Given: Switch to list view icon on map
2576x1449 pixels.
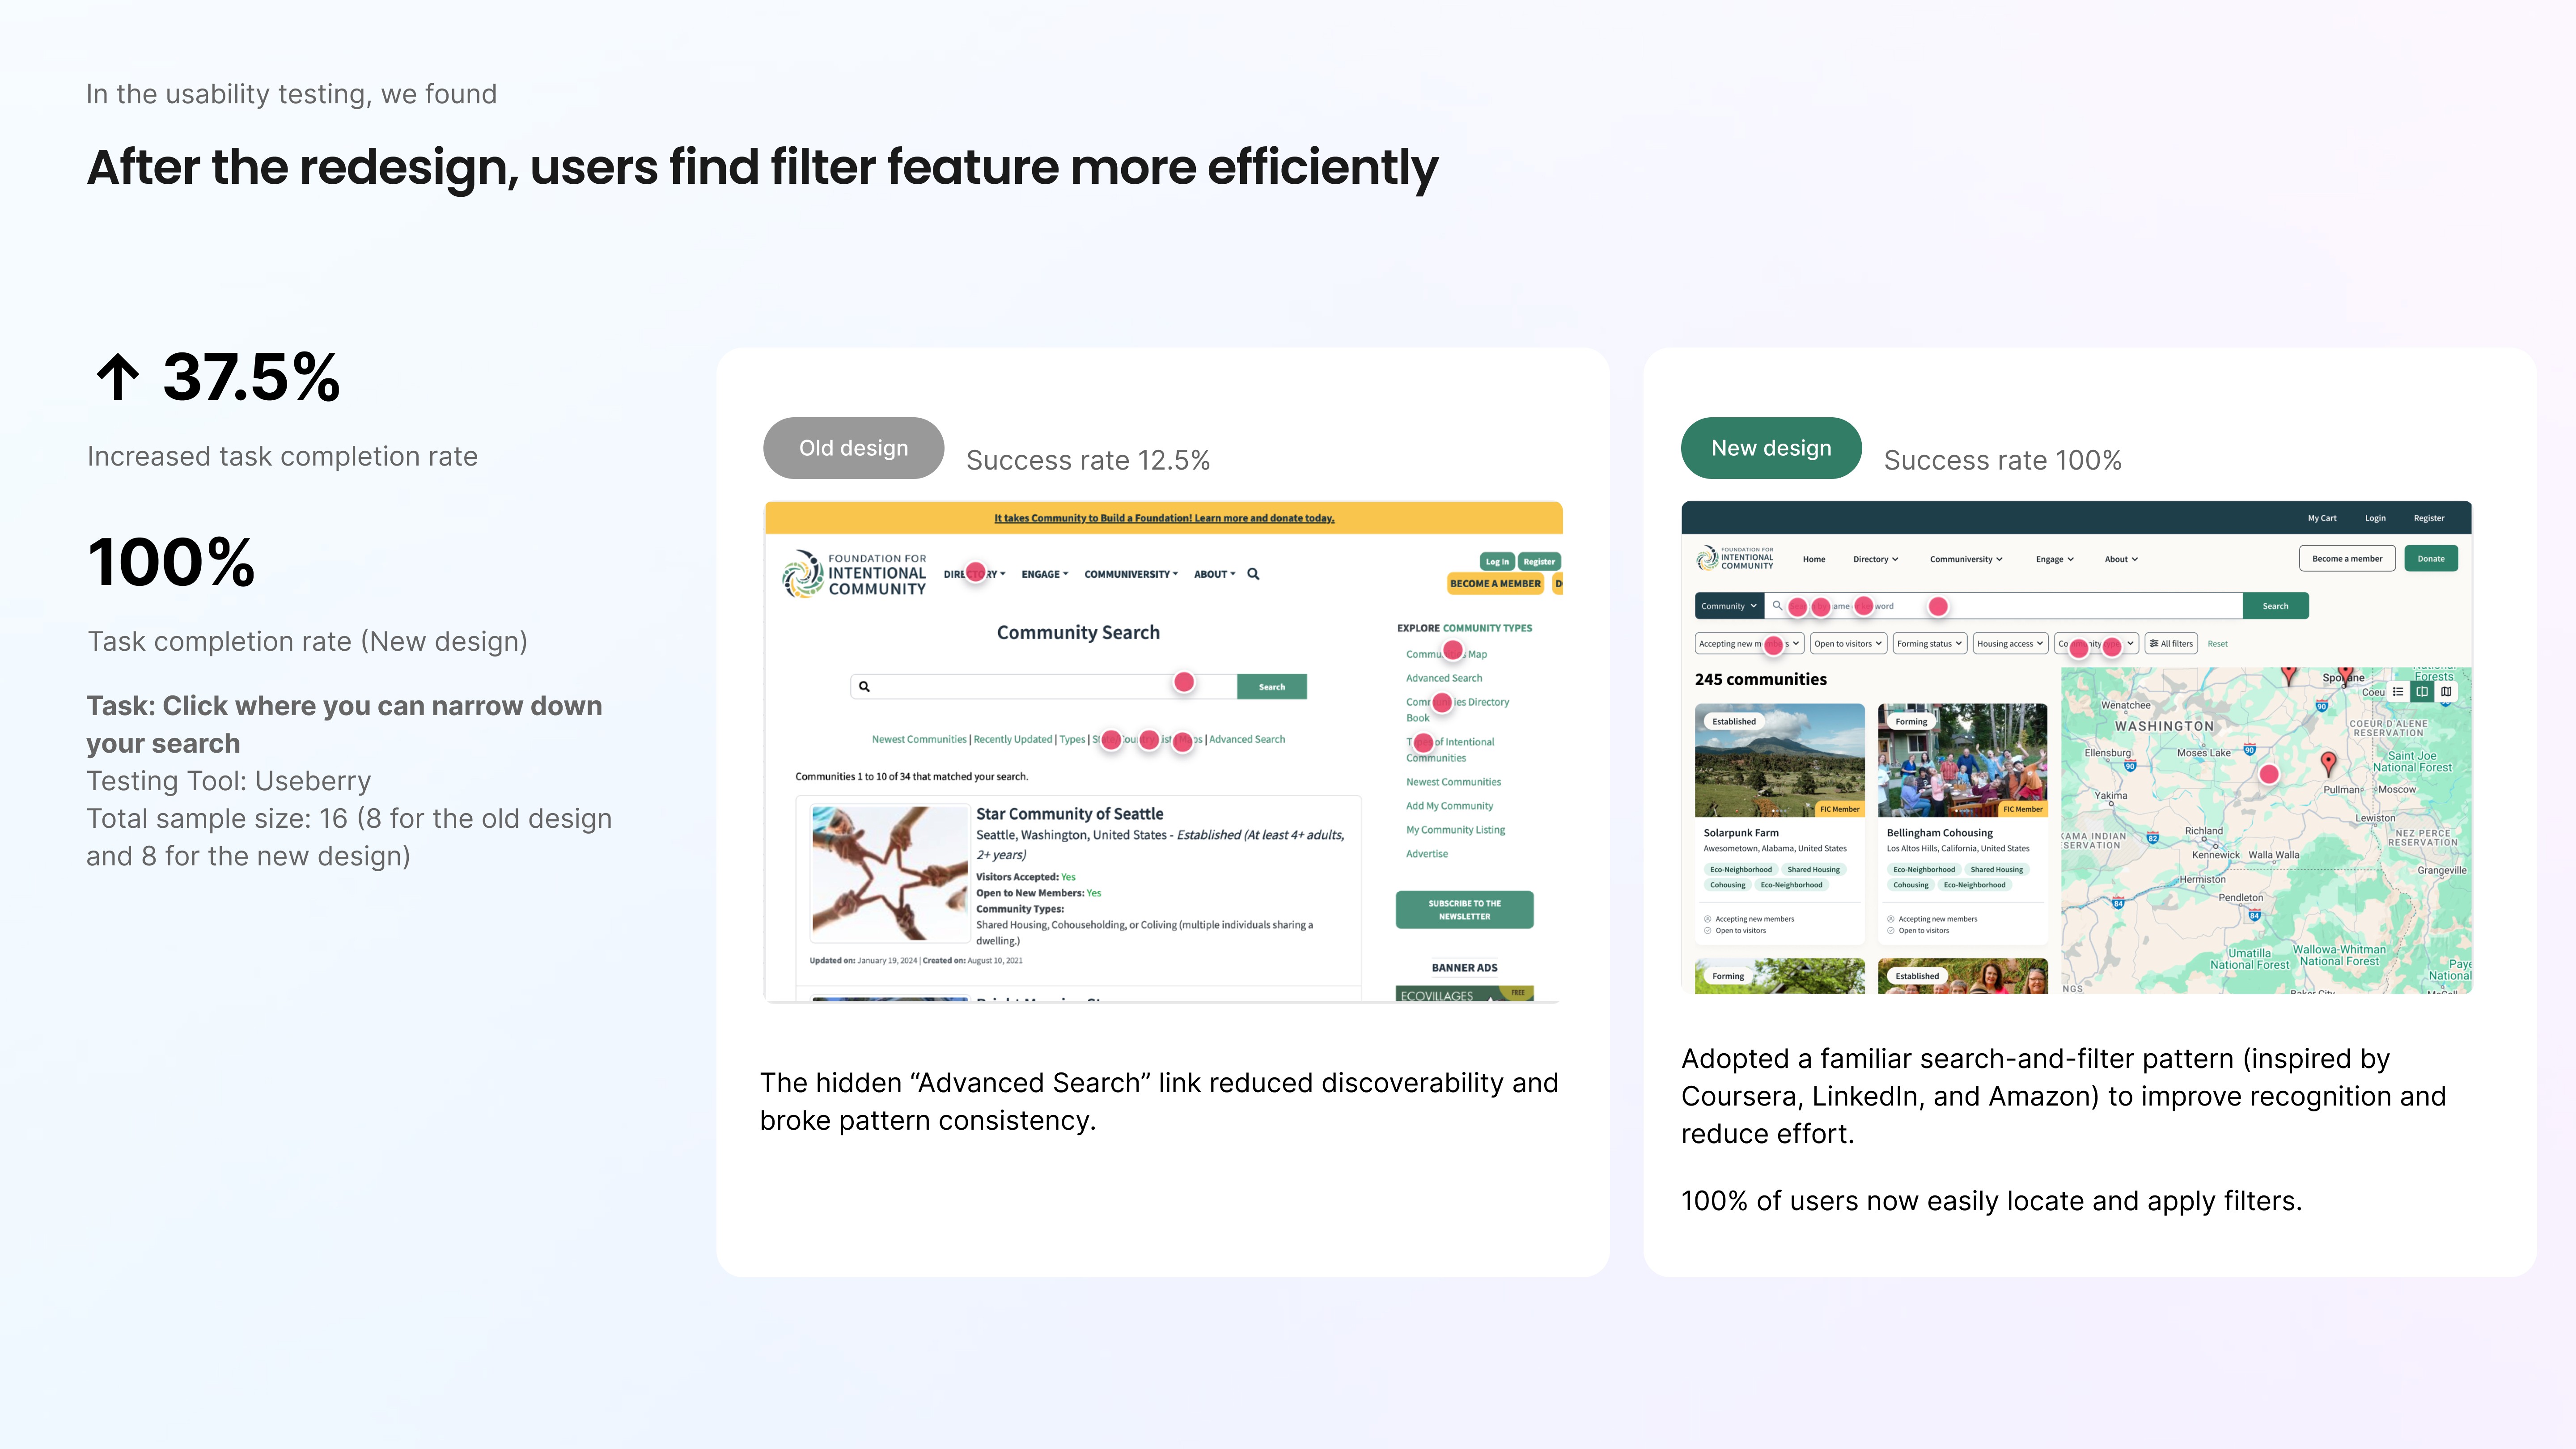Looking at the screenshot, I should [2398, 691].
